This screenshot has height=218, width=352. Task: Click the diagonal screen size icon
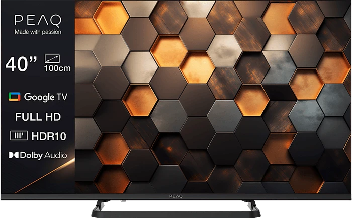[52, 59]
